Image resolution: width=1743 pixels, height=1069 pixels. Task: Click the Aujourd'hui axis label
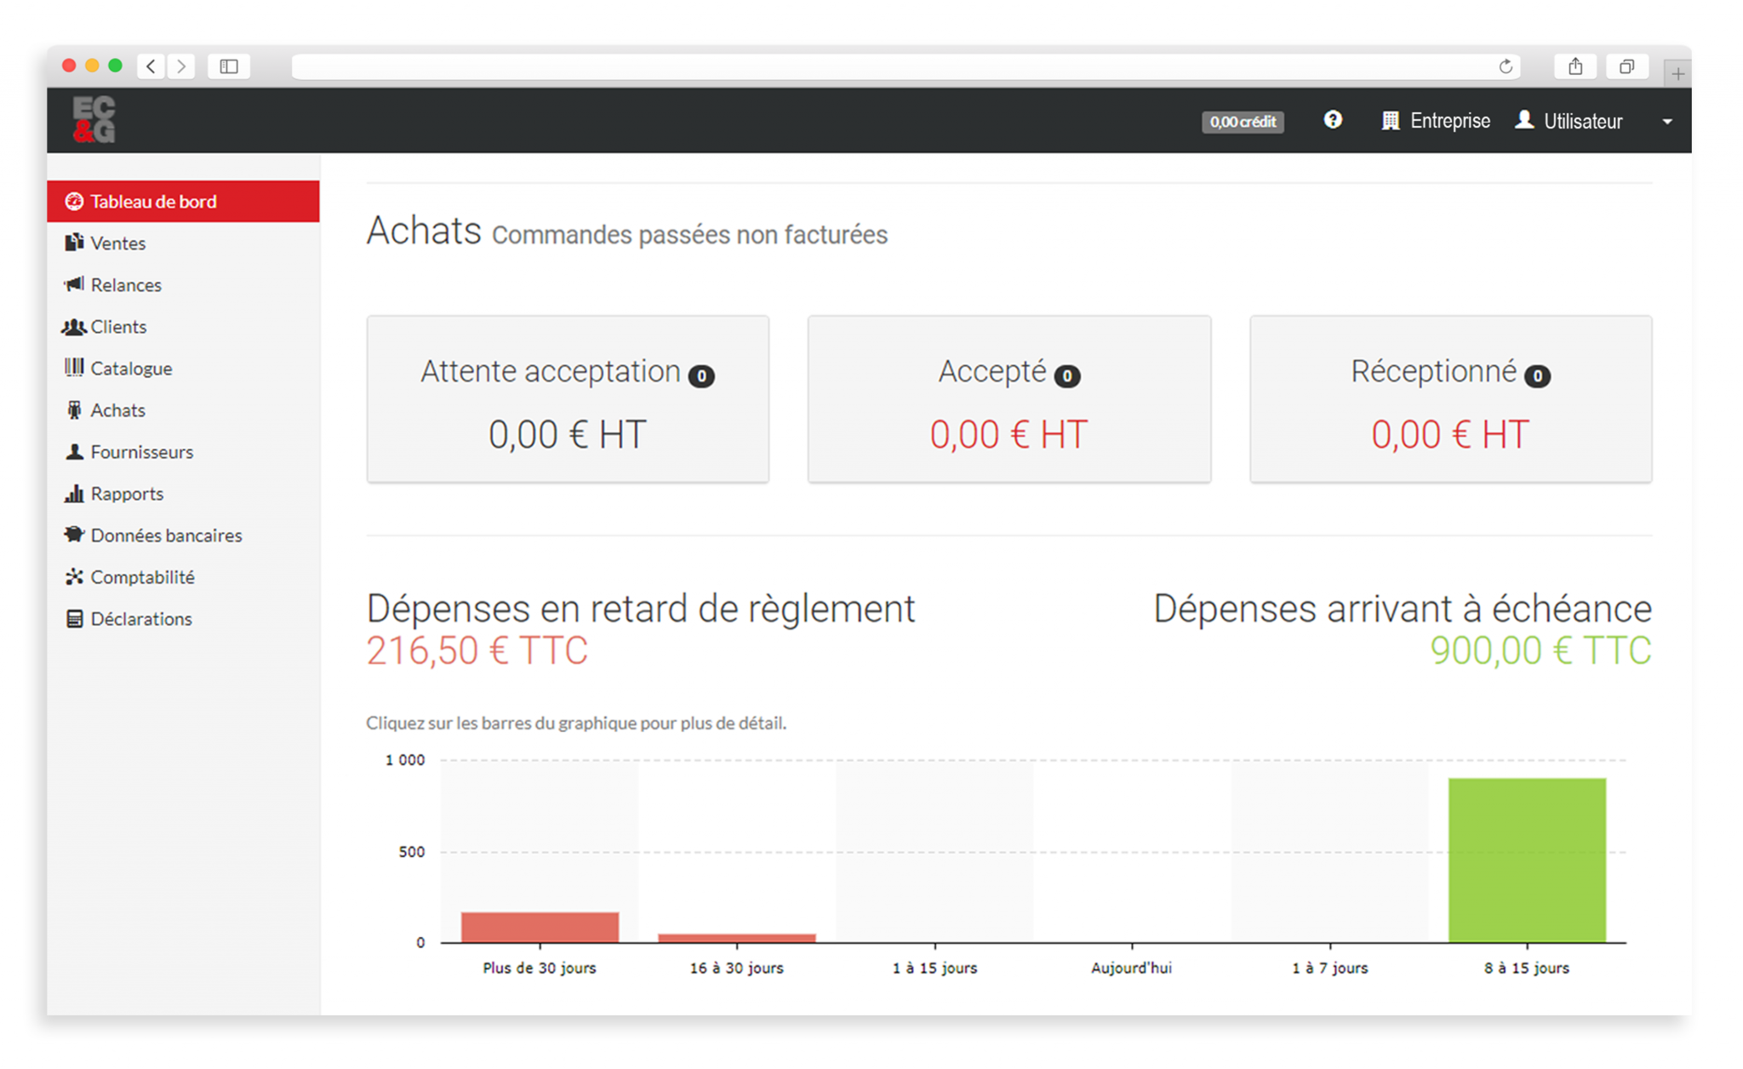point(1132,968)
